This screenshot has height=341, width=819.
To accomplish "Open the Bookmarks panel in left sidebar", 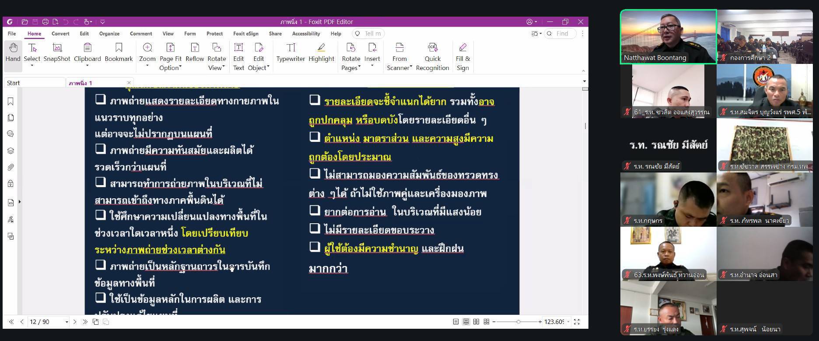I will (x=10, y=102).
